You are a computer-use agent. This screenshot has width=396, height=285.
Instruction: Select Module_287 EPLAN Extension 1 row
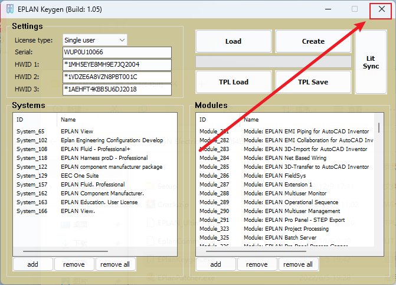(286, 184)
